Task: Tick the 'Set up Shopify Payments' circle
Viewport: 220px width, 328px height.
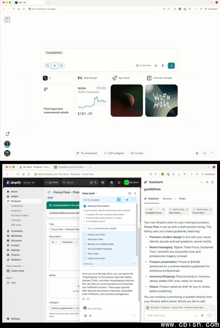Action: pyautogui.click(x=85, y=249)
